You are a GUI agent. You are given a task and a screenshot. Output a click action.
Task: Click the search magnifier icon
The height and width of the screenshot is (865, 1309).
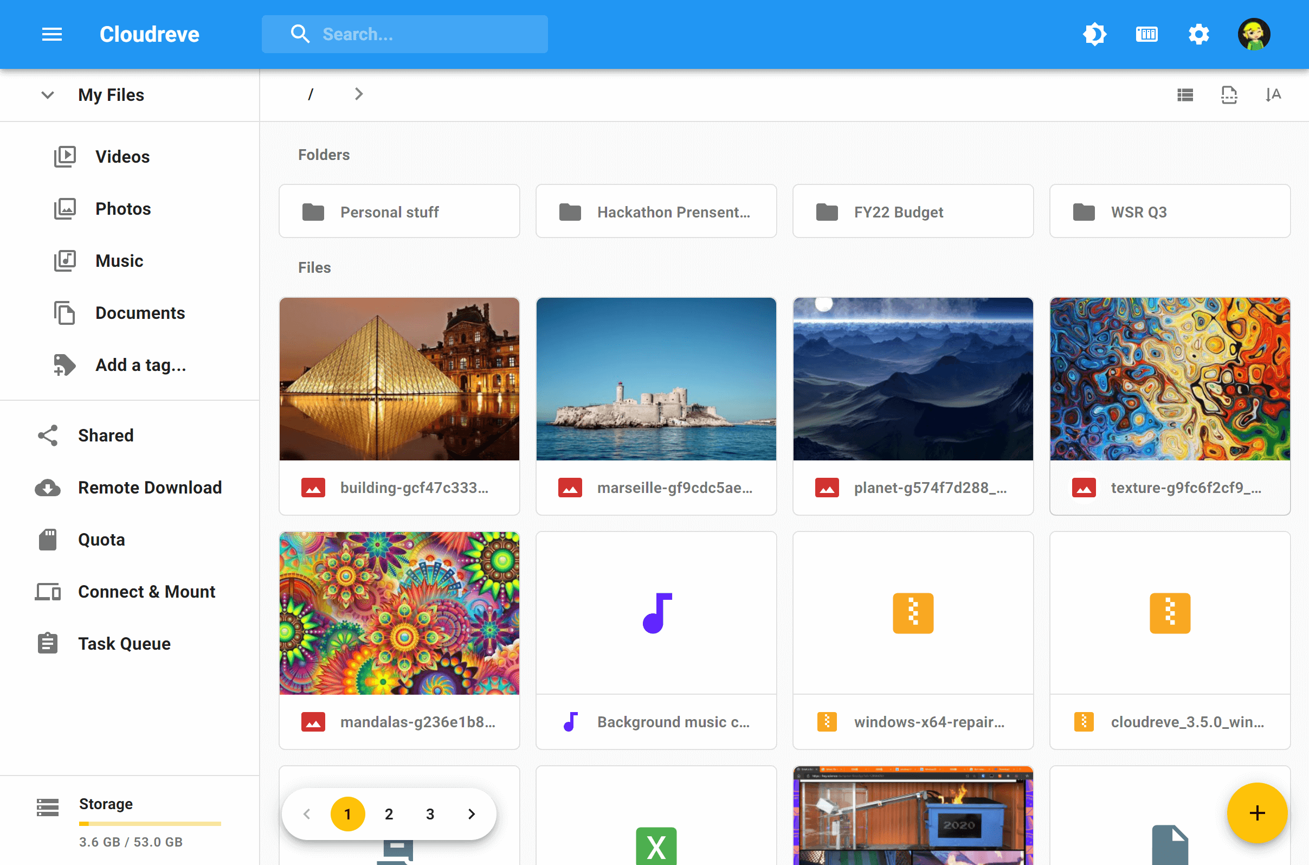tap(300, 34)
